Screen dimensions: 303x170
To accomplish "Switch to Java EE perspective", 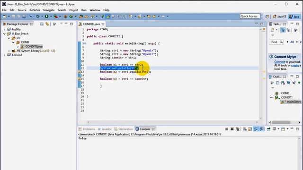I will pos(279,17).
